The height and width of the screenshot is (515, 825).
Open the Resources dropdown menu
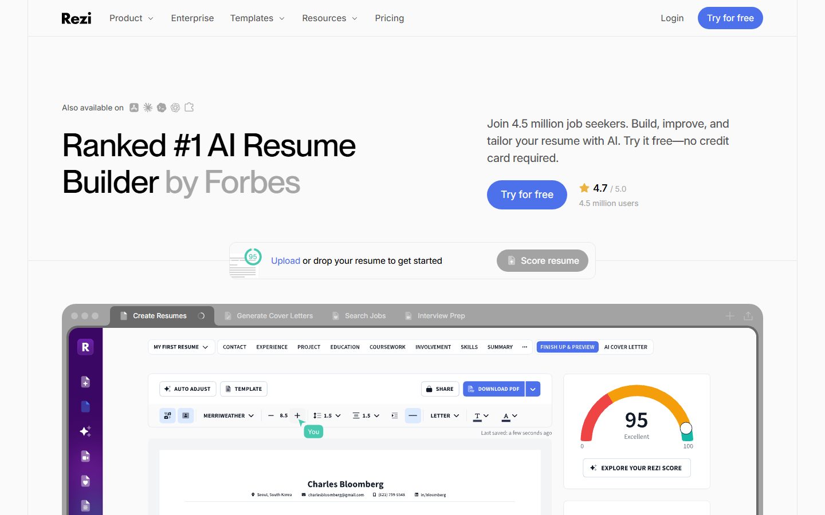330,18
